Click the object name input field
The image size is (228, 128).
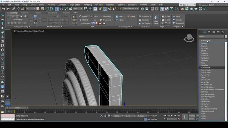211,36
